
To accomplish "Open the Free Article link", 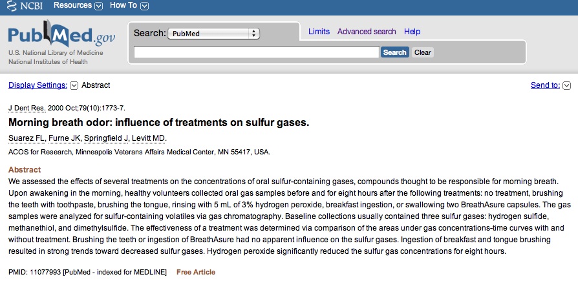I will pyautogui.click(x=196, y=272).
